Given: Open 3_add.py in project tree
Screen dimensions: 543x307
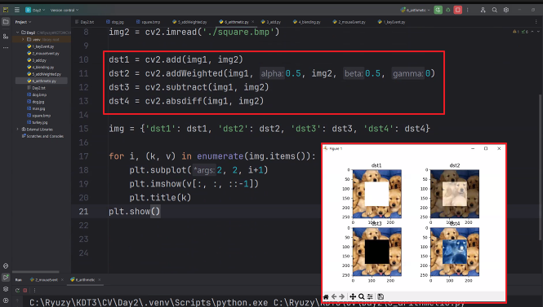Looking at the screenshot, I should pyautogui.click(x=37, y=60).
